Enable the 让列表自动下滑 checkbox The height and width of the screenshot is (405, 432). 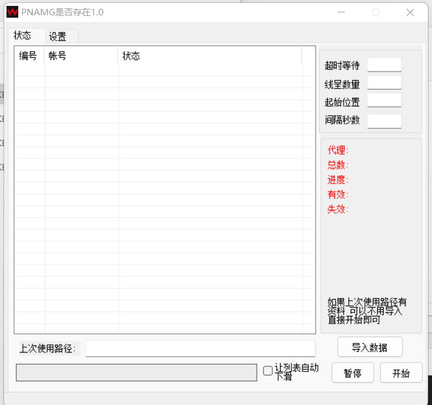point(268,371)
